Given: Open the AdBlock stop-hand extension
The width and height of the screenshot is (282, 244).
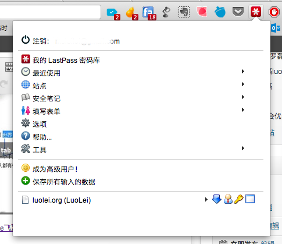Looking at the screenshot, I should pos(274,12).
